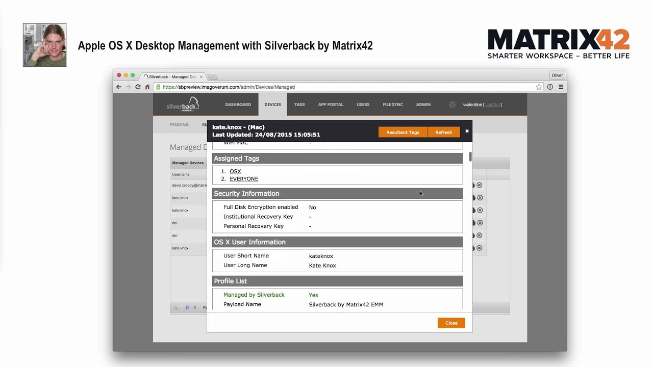Select the Silverback - Managed Devices browser tab

click(x=172, y=76)
